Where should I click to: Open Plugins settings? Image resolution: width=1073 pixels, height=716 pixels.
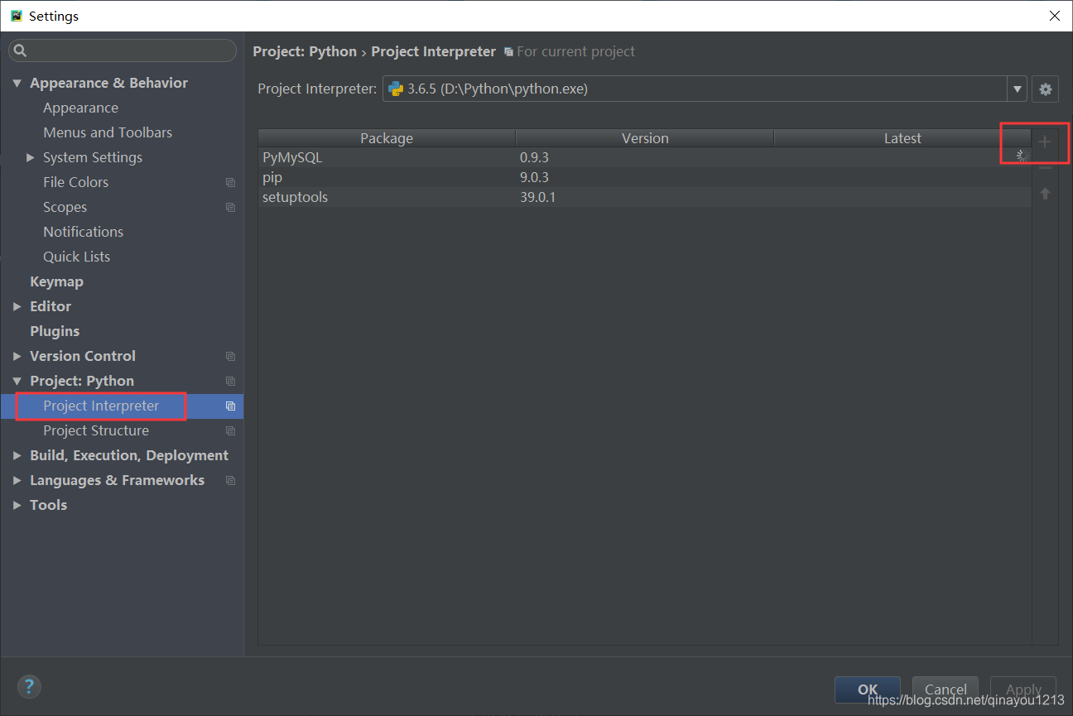tap(55, 331)
